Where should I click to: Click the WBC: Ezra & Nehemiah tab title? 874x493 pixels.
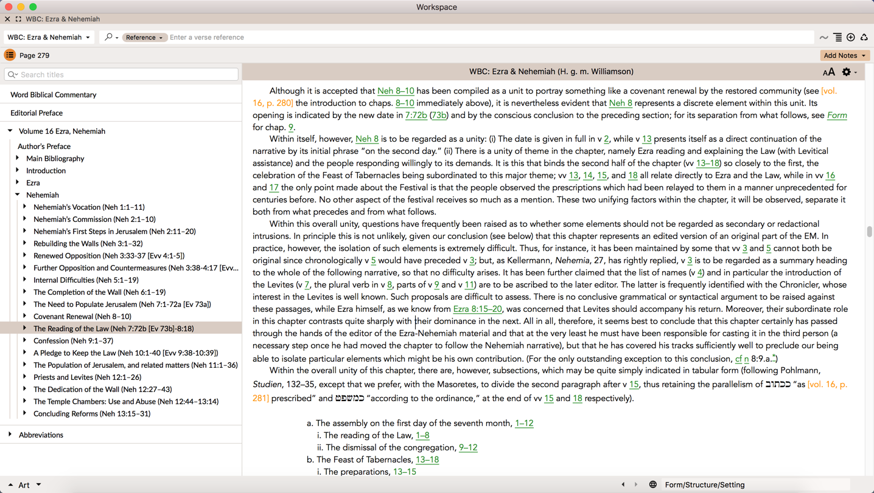click(x=63, y=19)
